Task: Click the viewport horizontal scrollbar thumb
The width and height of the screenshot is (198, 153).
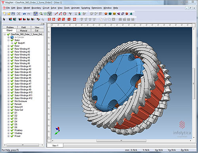Action: pyautogui.click(x=121, y=141)
